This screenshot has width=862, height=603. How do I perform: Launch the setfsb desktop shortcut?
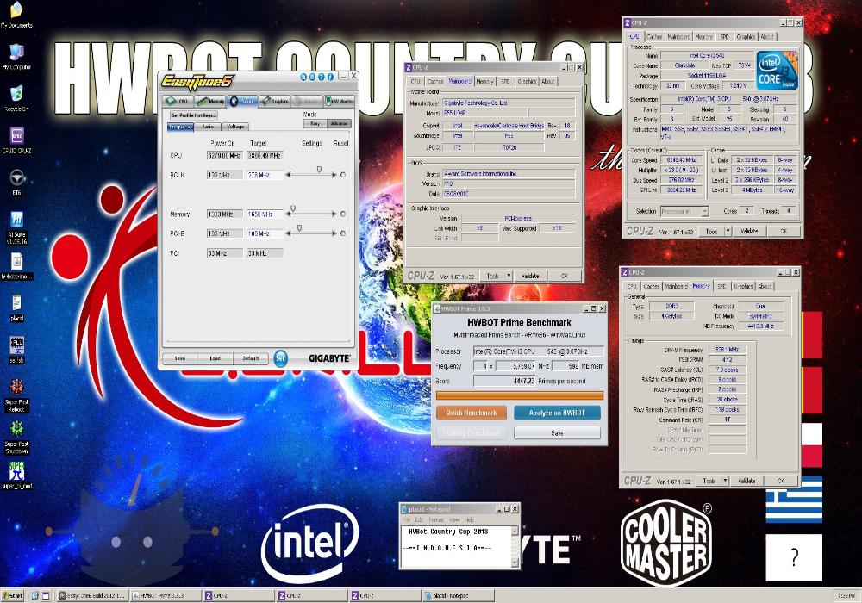[16, 349]
